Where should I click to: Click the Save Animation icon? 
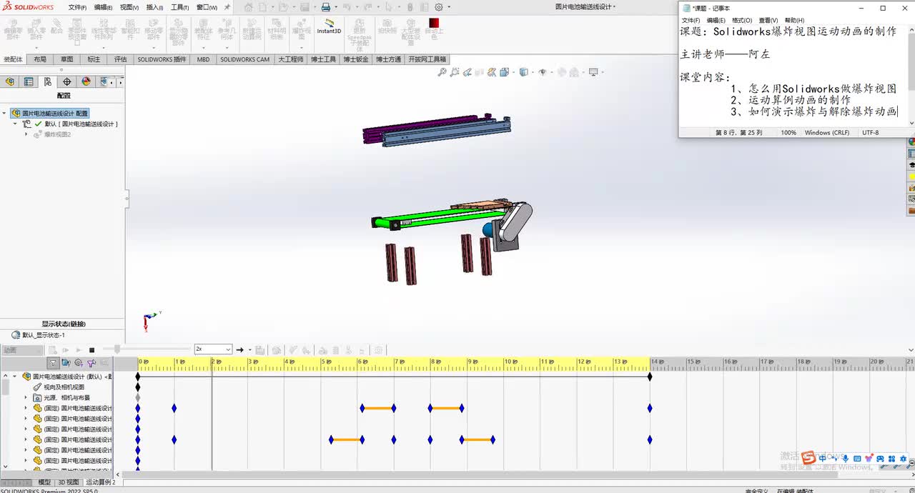tap(260, 350)
